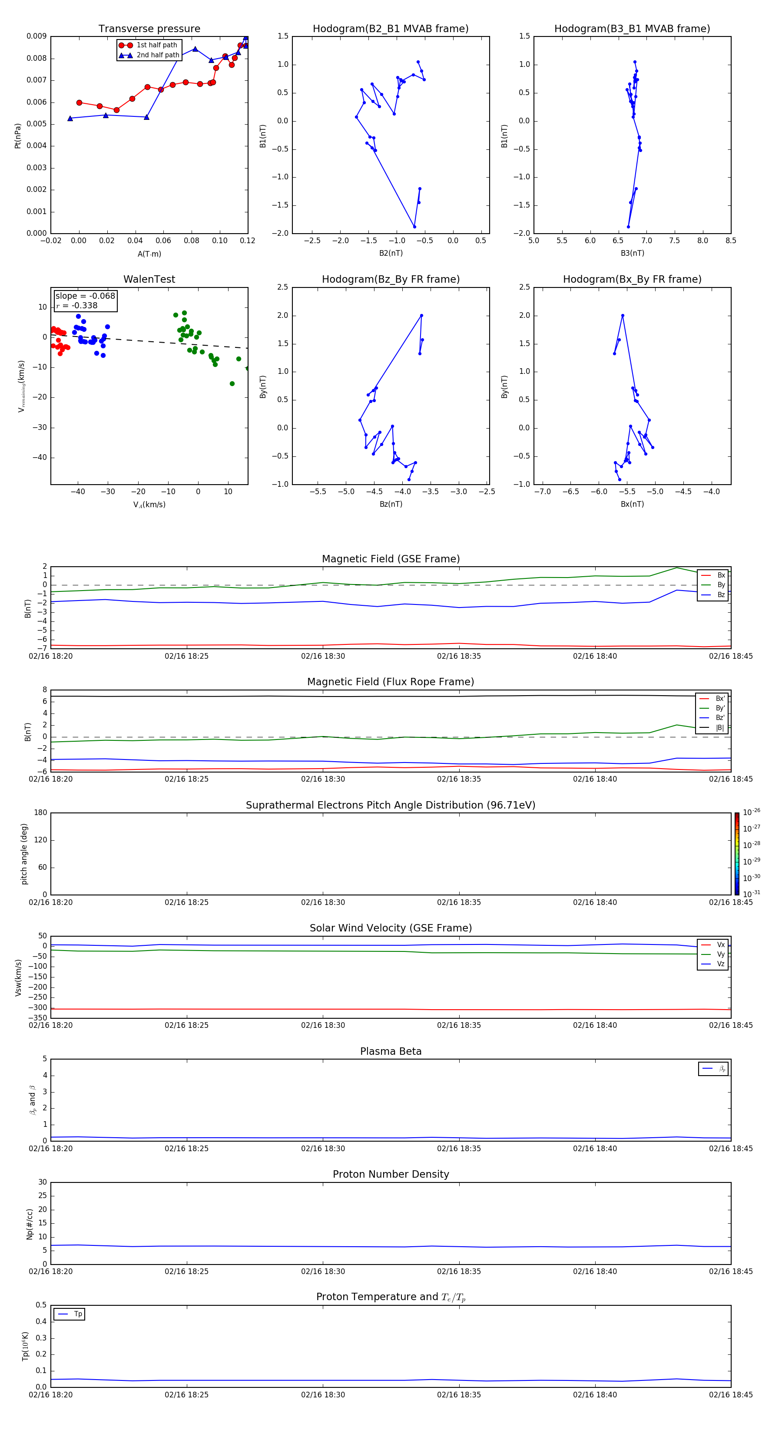Click the topmost point of Bz_By hodogram
782x1433 pixels.
tap(421, 315)
